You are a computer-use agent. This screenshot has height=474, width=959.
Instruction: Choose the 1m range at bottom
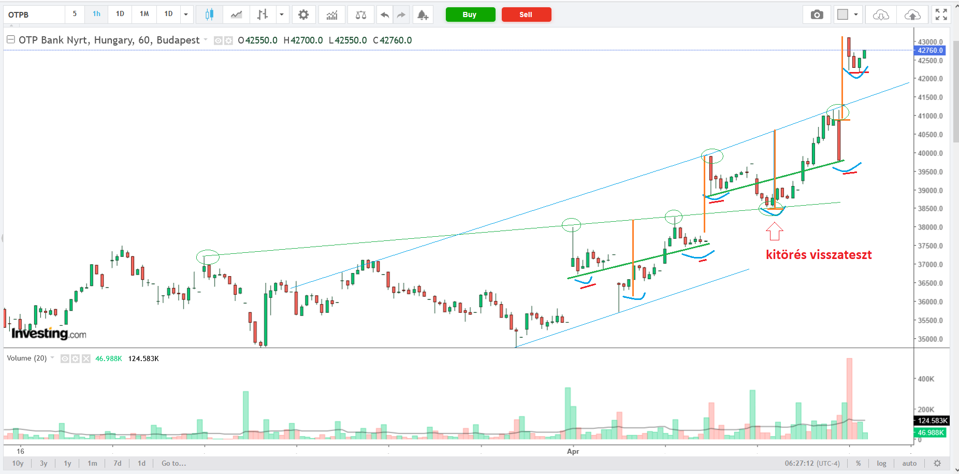(x=92, y=463)
